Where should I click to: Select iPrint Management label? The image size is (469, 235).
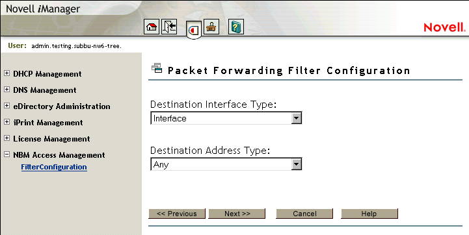click(x=48, y=123)
